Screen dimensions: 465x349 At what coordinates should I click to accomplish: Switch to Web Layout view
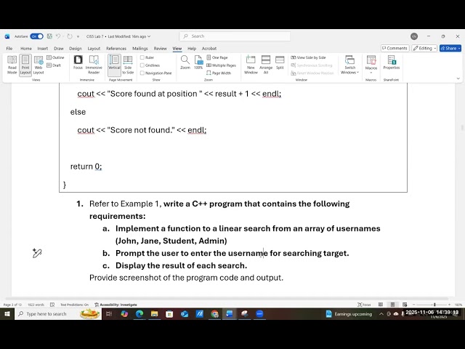point(39,65)
